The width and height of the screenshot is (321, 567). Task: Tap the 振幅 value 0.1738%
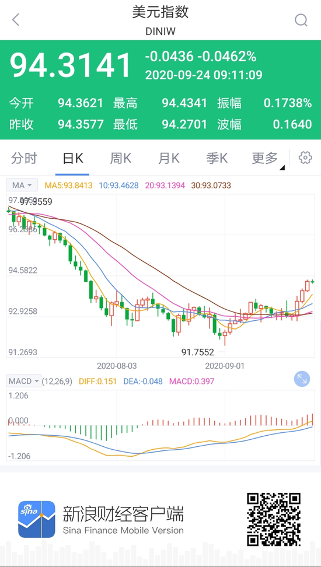288,103
